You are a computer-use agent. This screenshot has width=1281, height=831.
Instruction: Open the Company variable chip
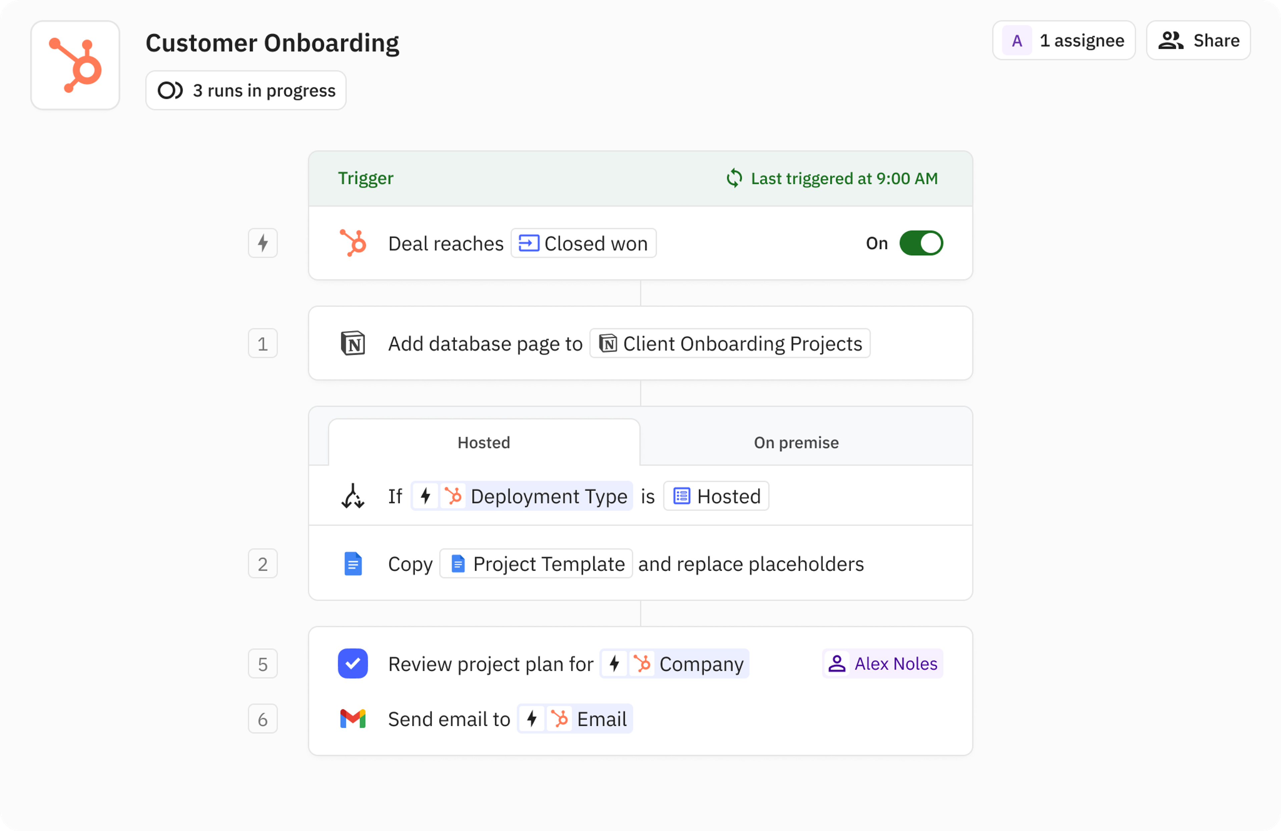(675, 664)
